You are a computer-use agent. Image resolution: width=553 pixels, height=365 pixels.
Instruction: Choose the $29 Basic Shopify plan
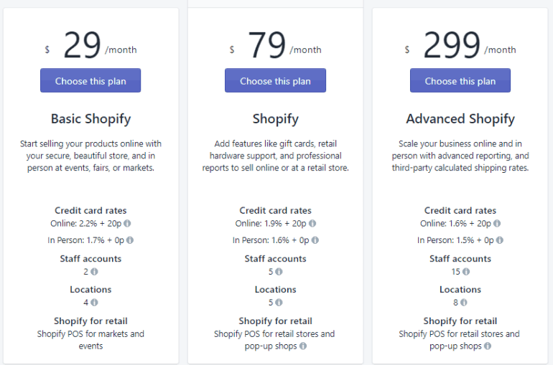pyautogui.click(x=90, y=80)
